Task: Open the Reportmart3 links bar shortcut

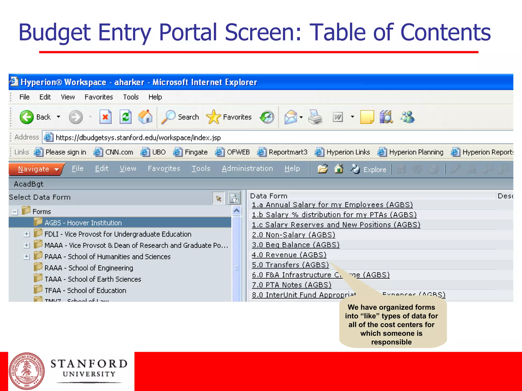Action: click(282, 152)
